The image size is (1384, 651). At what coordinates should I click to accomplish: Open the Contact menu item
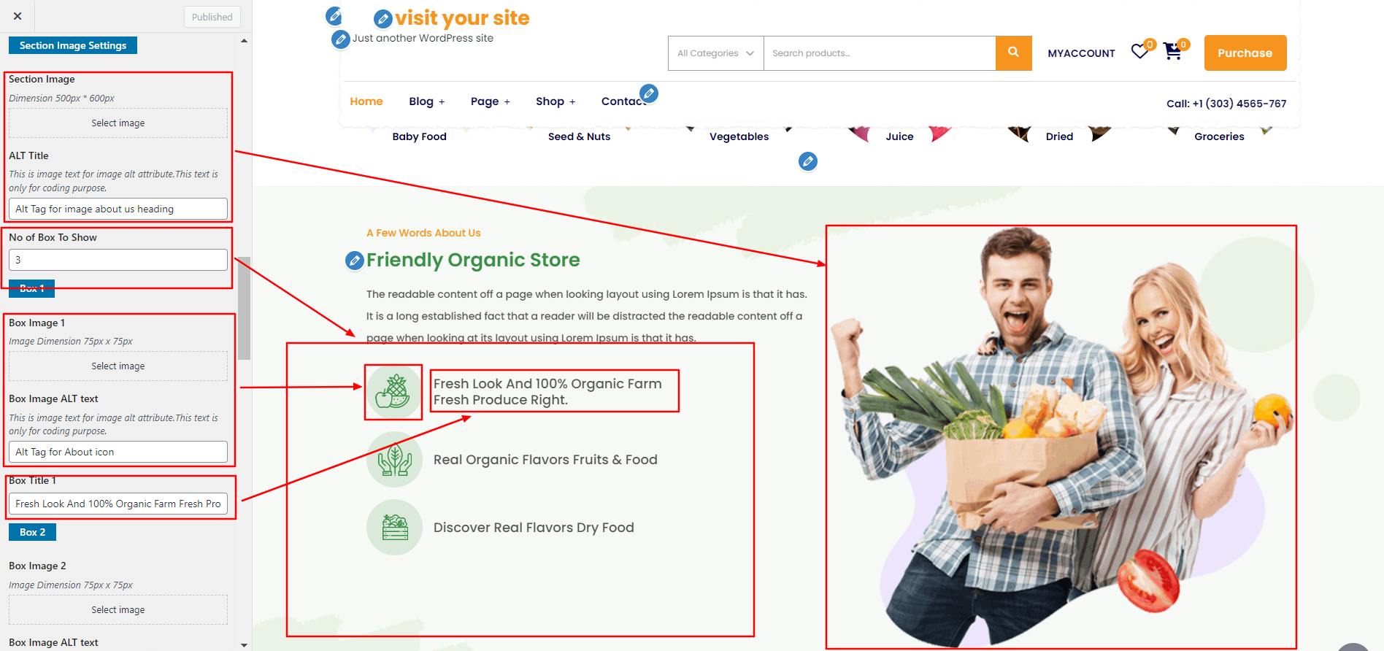(623, 101)
